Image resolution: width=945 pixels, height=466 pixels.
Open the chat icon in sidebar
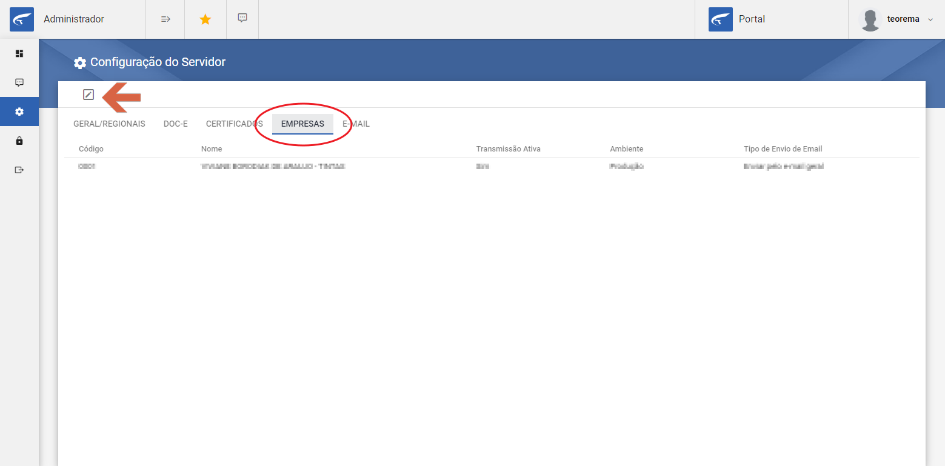pos(19,82)
